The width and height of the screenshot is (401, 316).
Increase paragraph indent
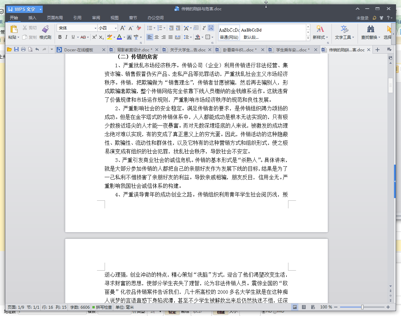pyautogui.click(x=178, y=28)
